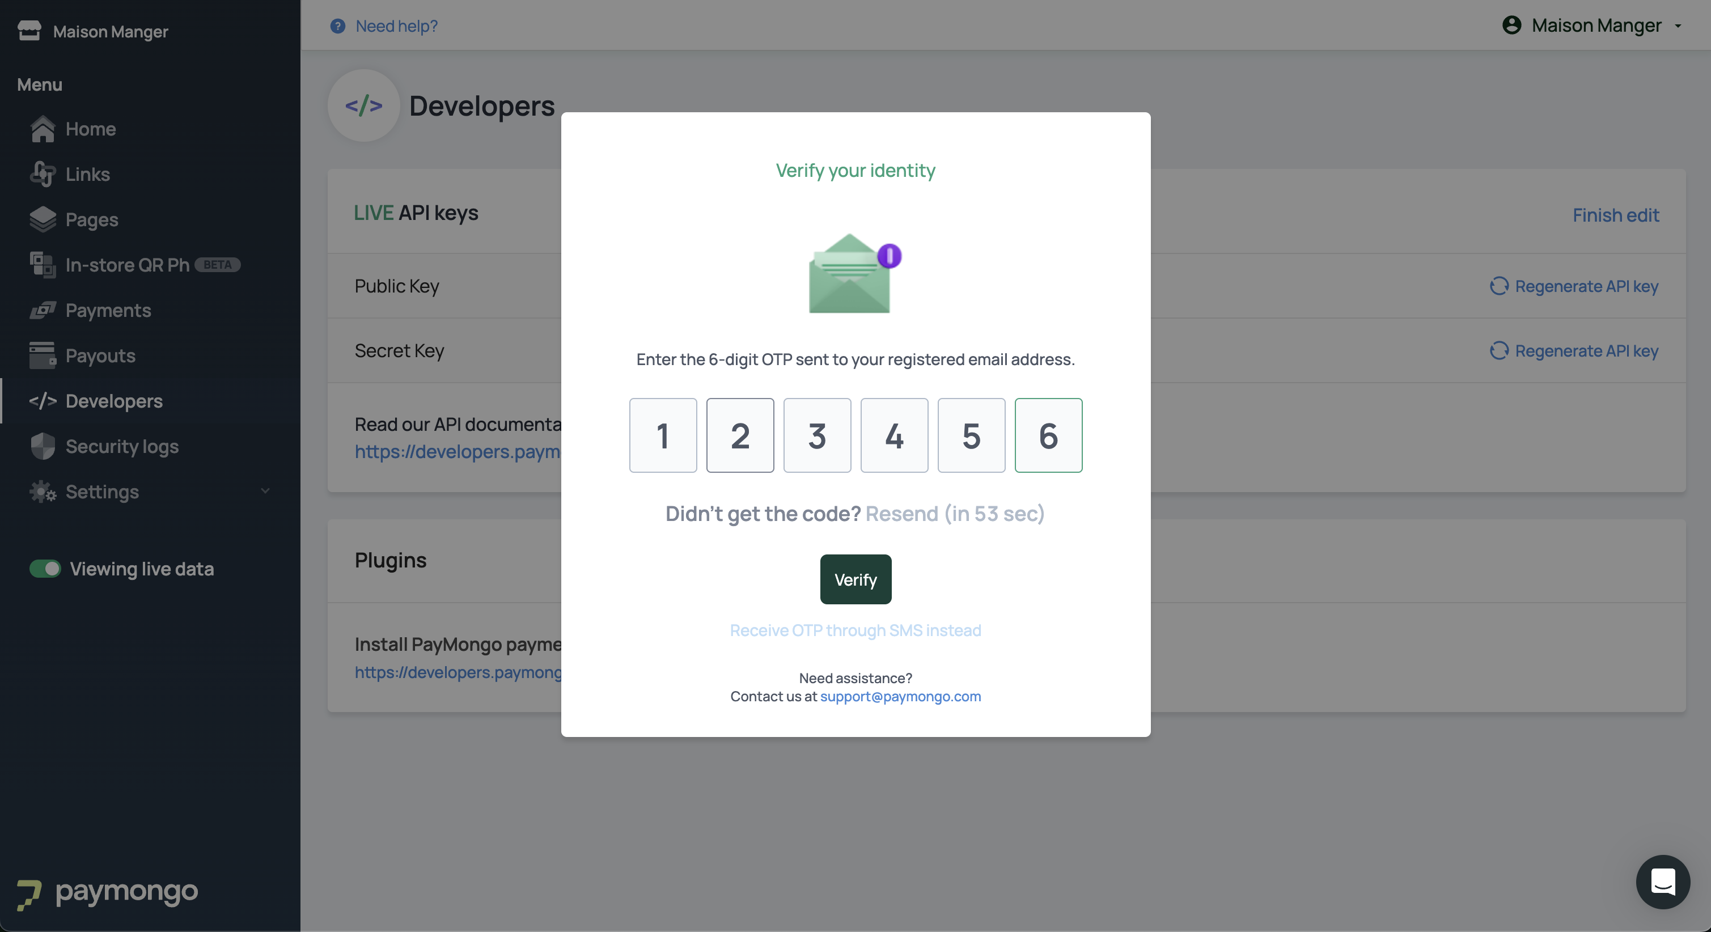Open the chat support bubble
Image resolution: width=1711 pixels, height=932 pixels.
[1662, 882]
